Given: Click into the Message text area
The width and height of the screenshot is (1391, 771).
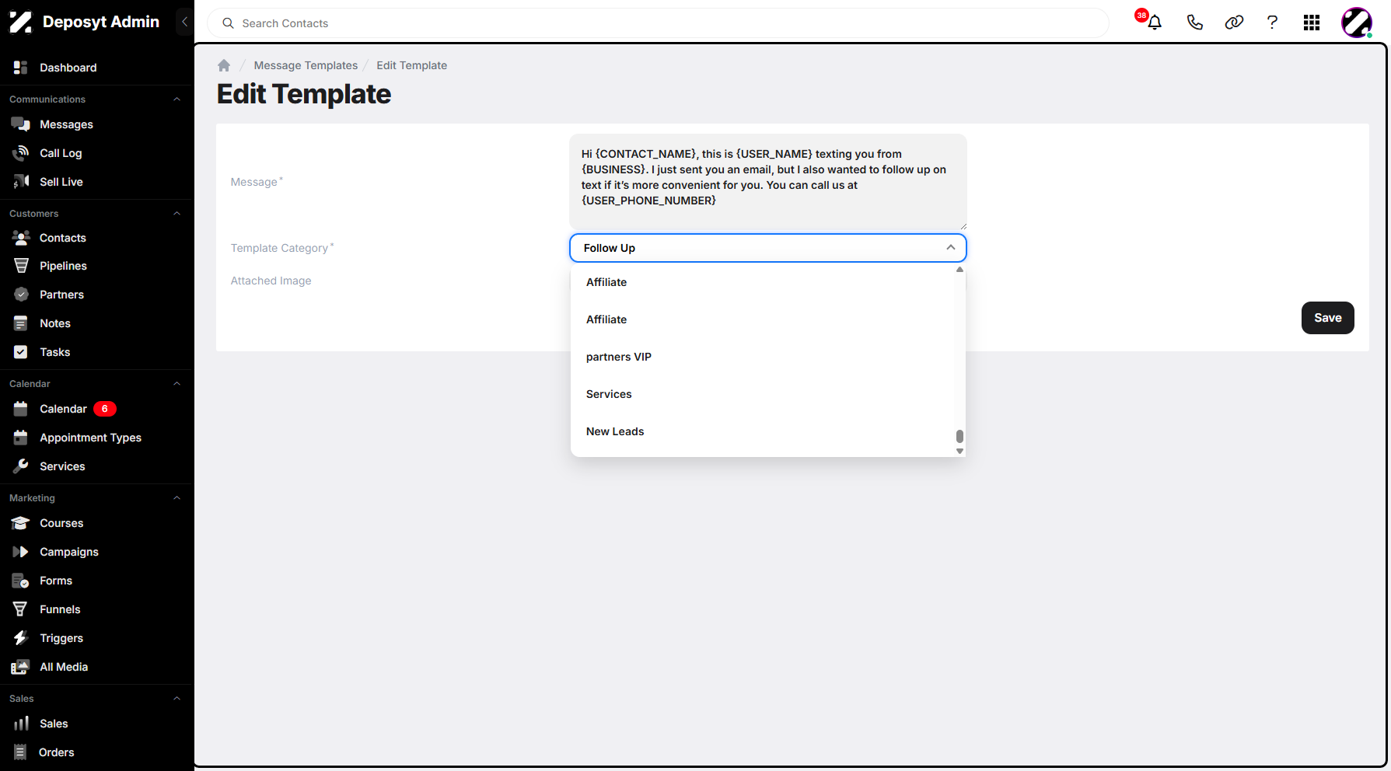Looking at the screenshot, I should 768,182.
